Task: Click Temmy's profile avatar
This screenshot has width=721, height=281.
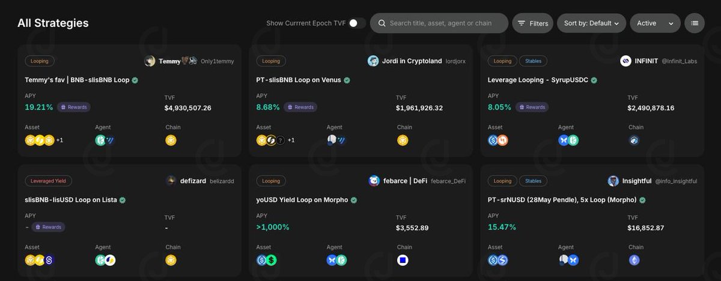Action: (150, 61)
